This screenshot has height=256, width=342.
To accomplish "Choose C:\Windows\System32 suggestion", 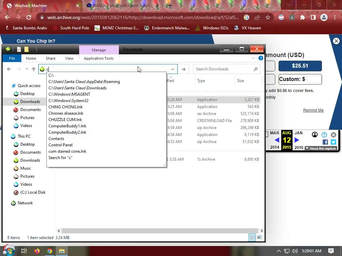I will 107,101.
